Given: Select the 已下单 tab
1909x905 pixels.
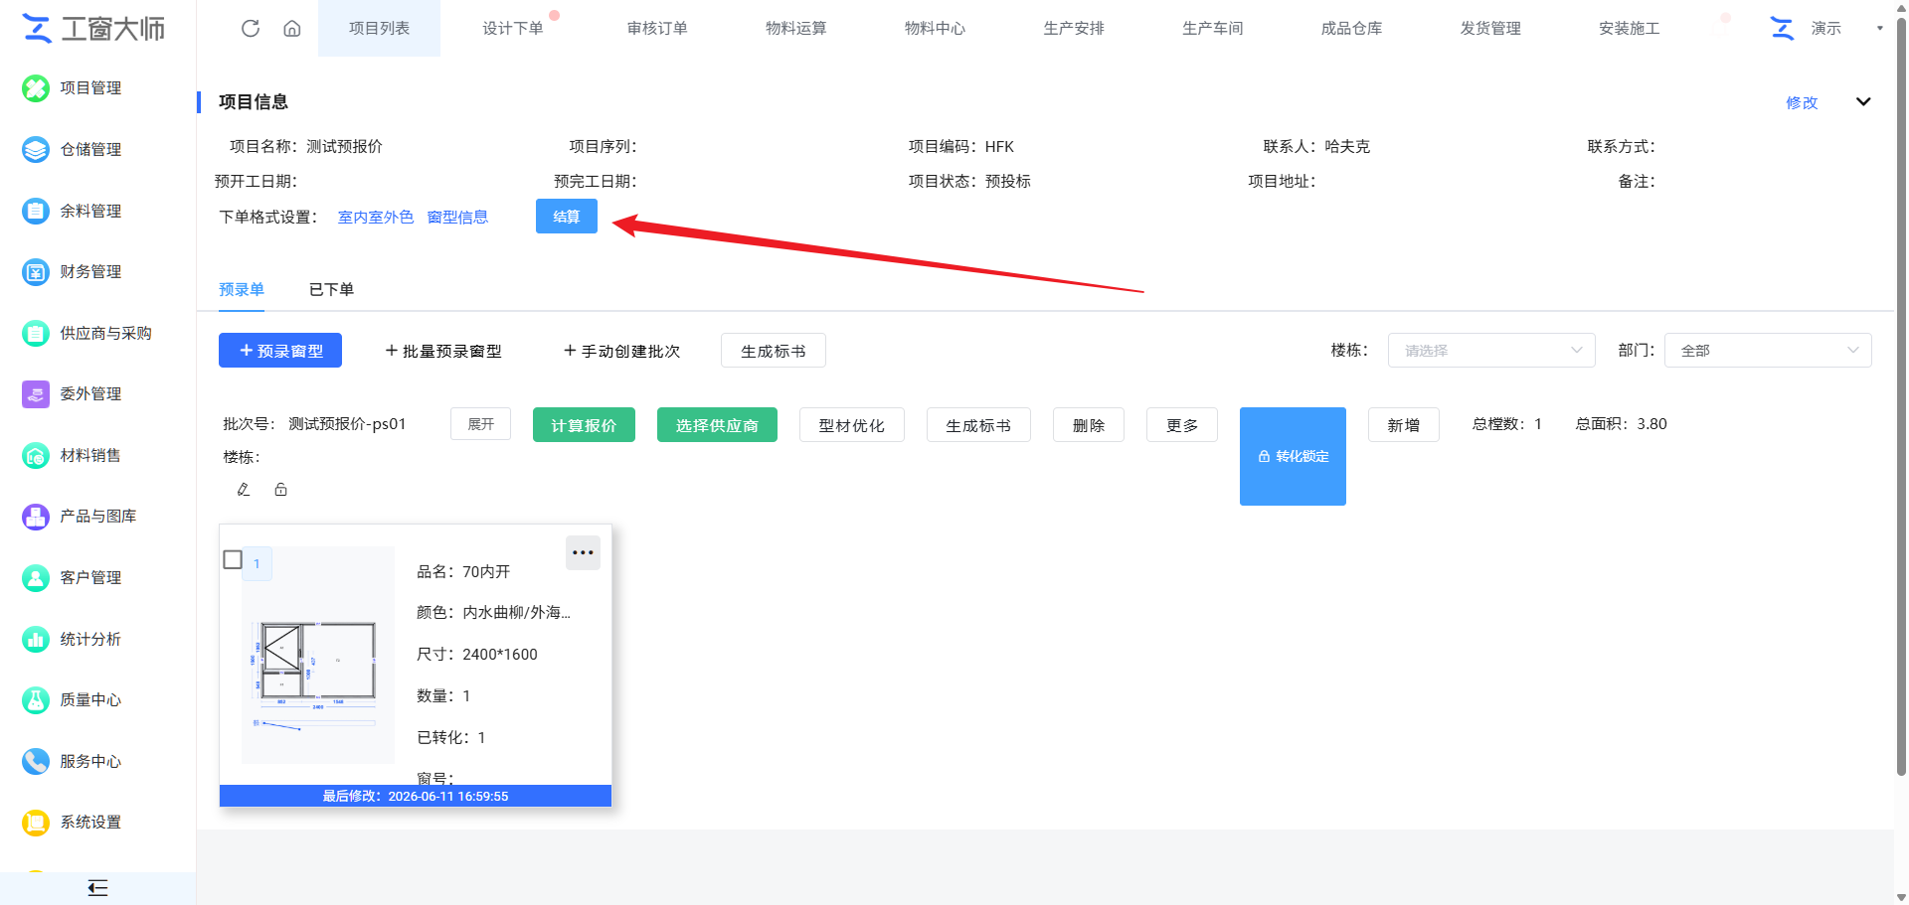Looking at the screenshot, I should [331, 290].
